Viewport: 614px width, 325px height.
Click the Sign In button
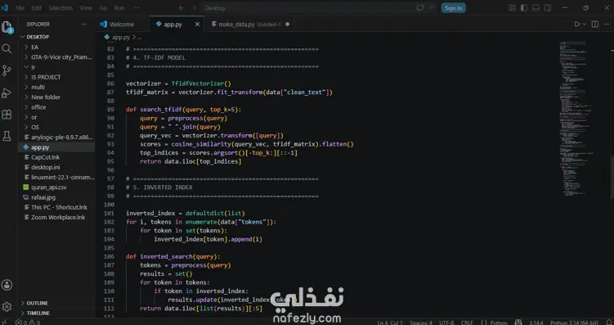[x=453, y=8]
